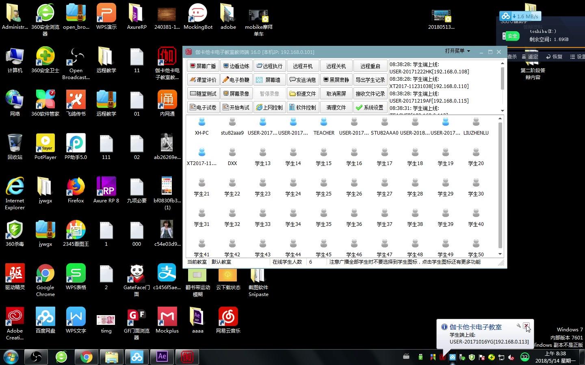Close the 伽卡他卡电子教室 notification balloon

[526, 326]
